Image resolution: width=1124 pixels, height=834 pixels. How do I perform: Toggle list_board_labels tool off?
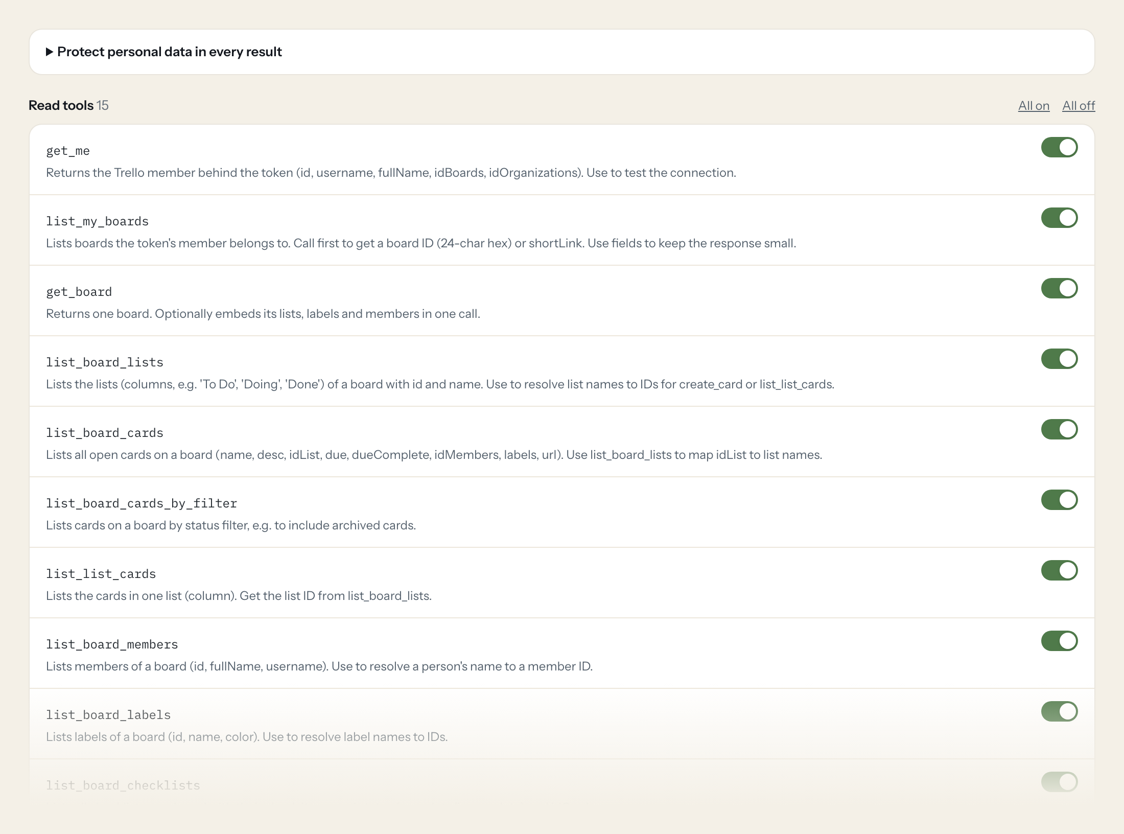coord(1060,711)
